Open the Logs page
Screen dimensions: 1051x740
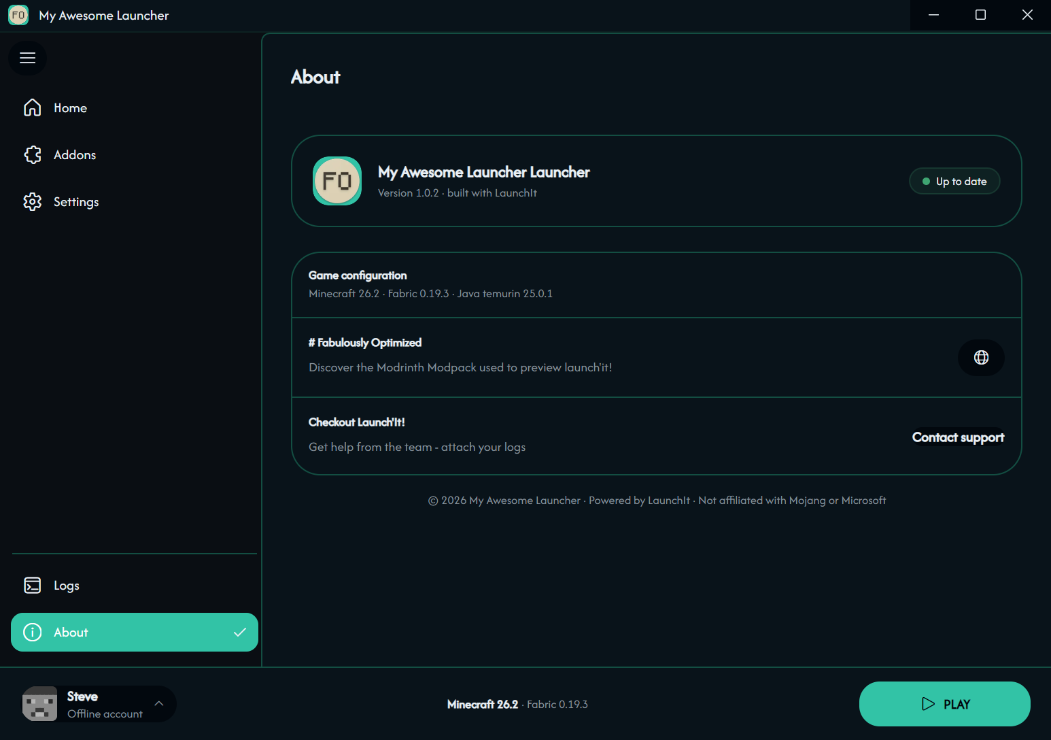(135, 586)
